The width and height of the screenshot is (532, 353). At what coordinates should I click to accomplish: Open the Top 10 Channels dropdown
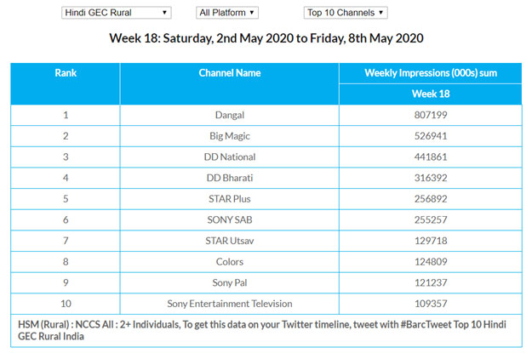pos(346,13)
